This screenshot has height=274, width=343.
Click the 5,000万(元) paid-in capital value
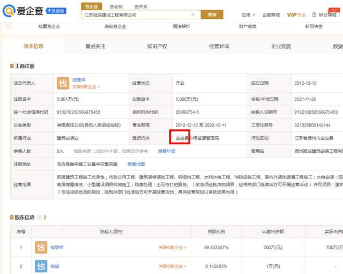pyautogui.click(x=187, y=99)
